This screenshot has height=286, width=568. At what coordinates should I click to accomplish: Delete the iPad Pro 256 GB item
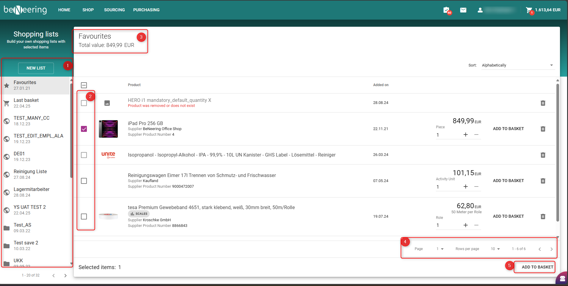tap(543, 129)
